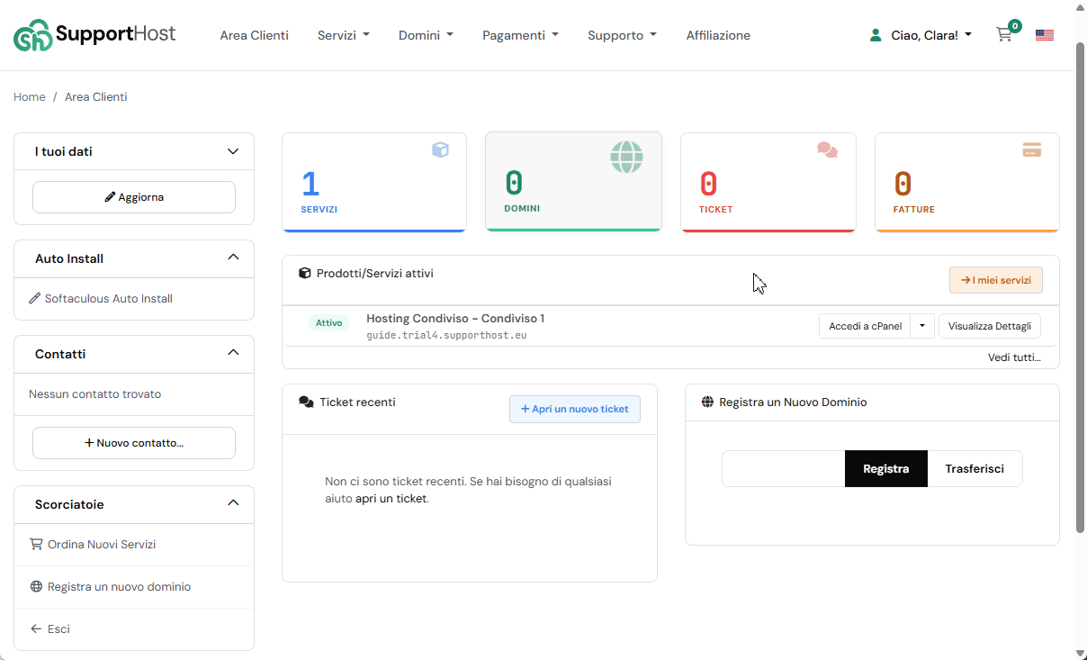Click the SupportHost logo
The image size is (1087, 660).
[94, 35]
